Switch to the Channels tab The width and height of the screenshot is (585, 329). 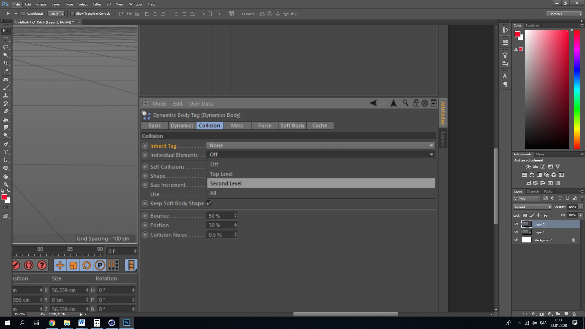pyautogui.click(x=533, y=192)
